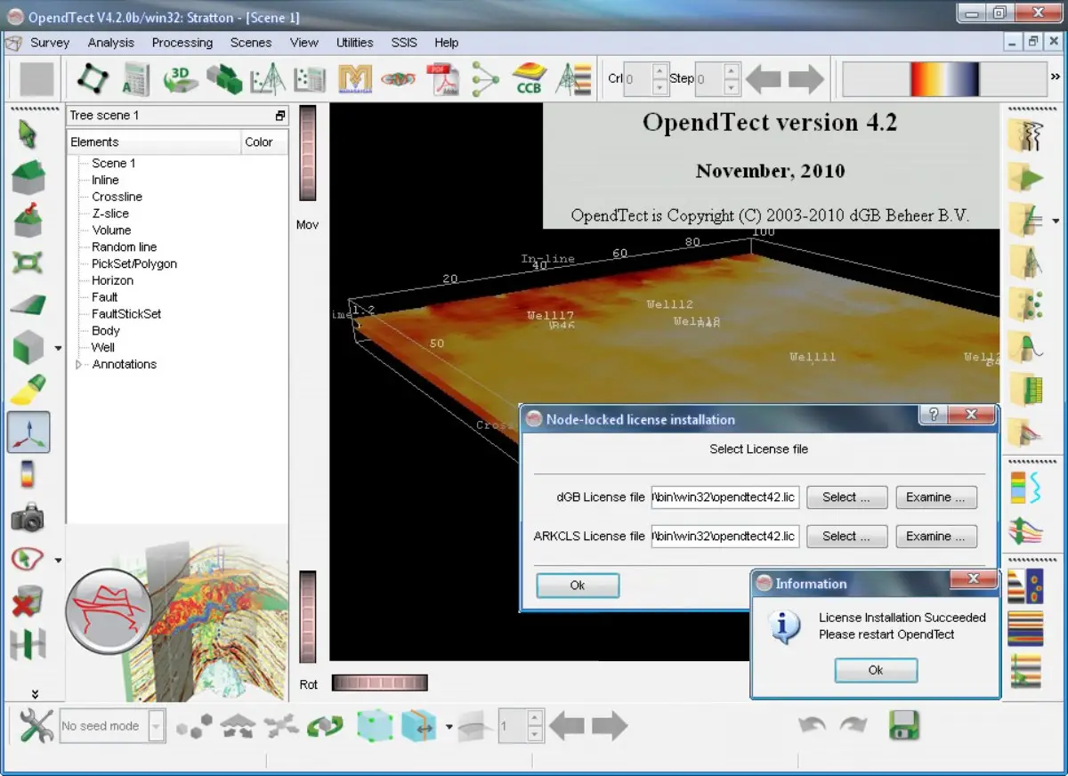The width and height of the screenshot is (1068, 776).
Task: Click Ok in the Information dialog
Action: tap(876, 670)
